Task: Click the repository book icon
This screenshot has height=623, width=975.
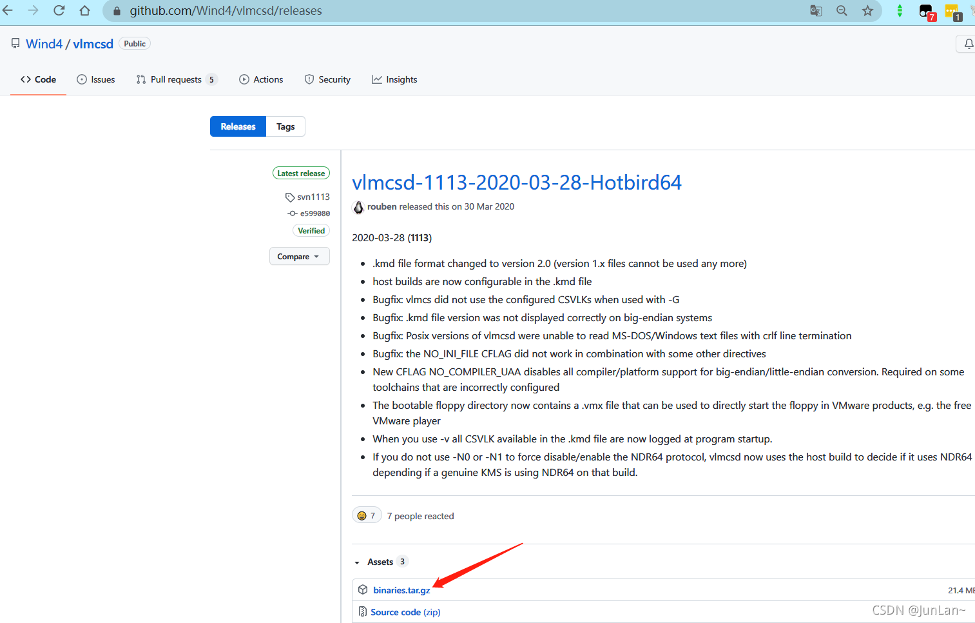Action: tap(15, 43)
